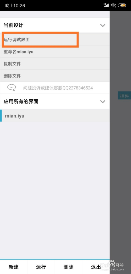The width and height of the screenshot is (131, 274).
Task: Tap the 新建 button
Action: [14, 267]
